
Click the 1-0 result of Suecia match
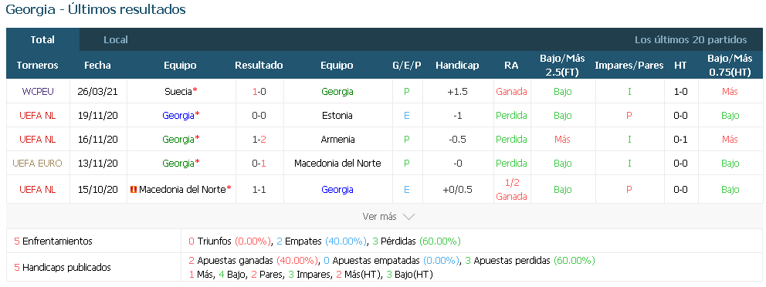259,91
